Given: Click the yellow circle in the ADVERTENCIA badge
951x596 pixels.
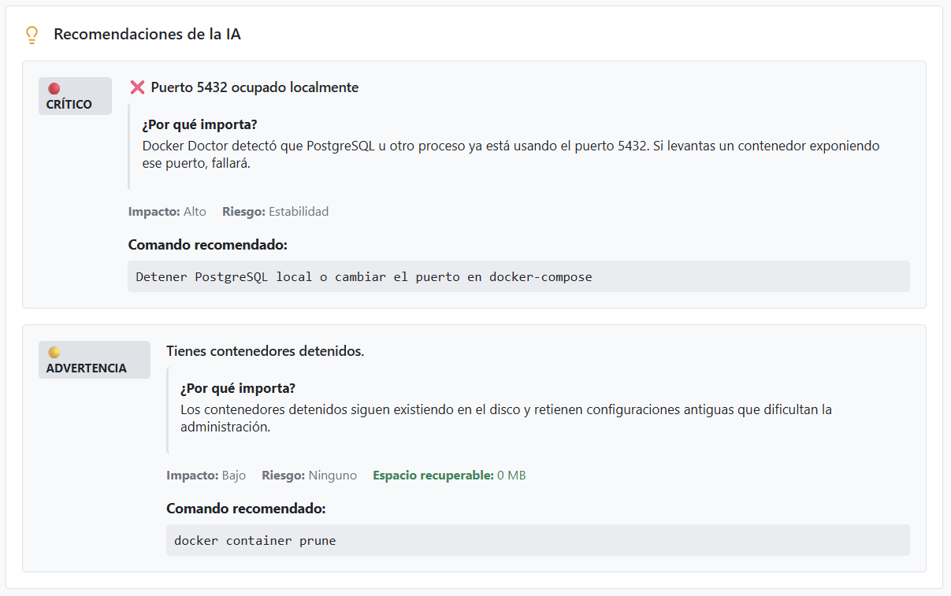Looking at the screenshot, I should click(x=54, y=353).
